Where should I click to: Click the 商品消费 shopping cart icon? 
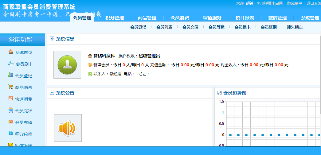point(11,87)
